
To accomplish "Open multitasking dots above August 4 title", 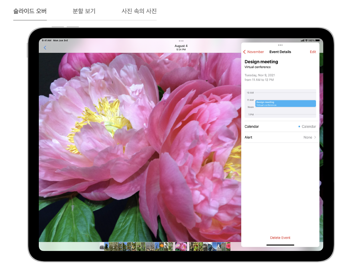I will [x=181, y=41].
